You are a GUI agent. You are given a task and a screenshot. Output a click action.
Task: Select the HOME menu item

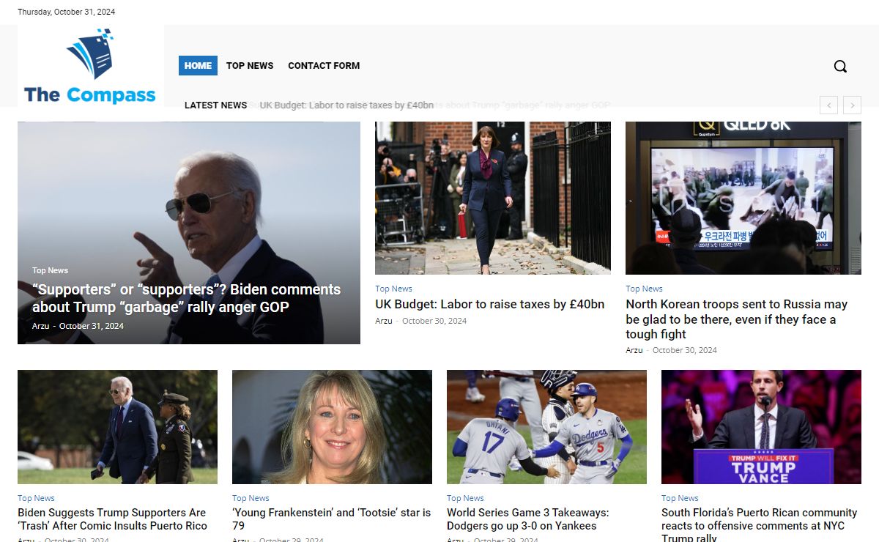[x=198, y=65]
